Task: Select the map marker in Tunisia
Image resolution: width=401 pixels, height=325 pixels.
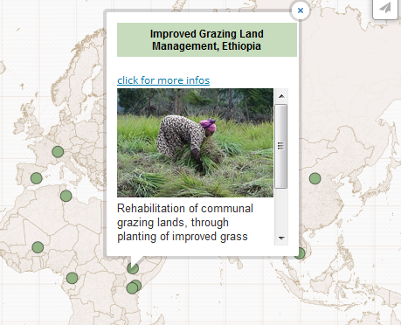Action: click(x=66, y=196)
